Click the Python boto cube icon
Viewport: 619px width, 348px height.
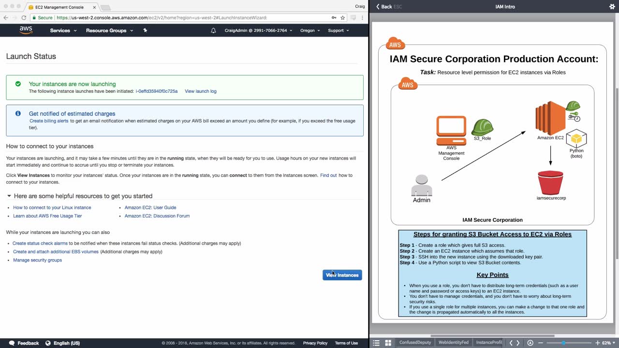tap(576, 139)
